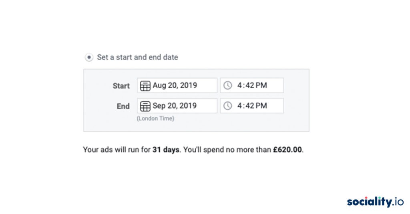
Task: Click the clock icon in End time field
Action: point(227,105)
